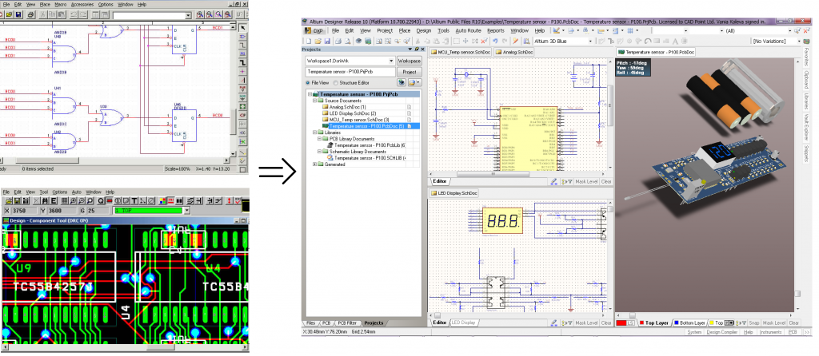Collapse the Libraries tree folder
Viewport: 819px width, 356px height.
click(314, 133)
